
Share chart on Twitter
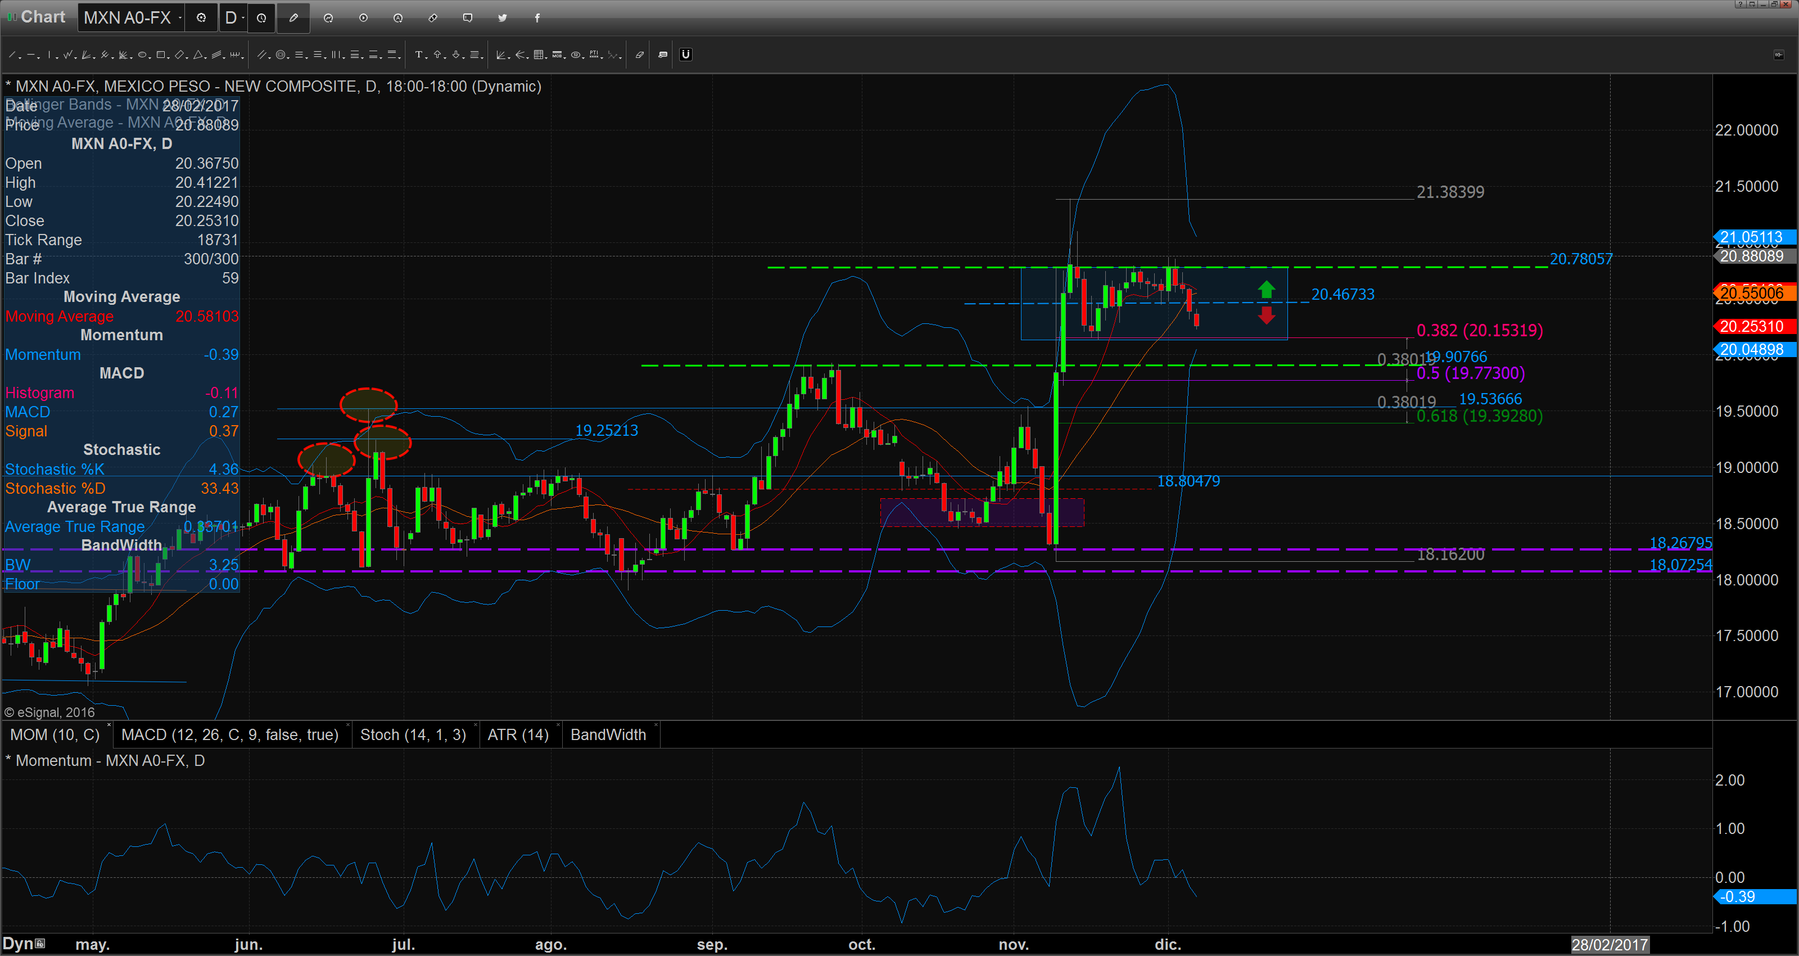pos(502,18)
